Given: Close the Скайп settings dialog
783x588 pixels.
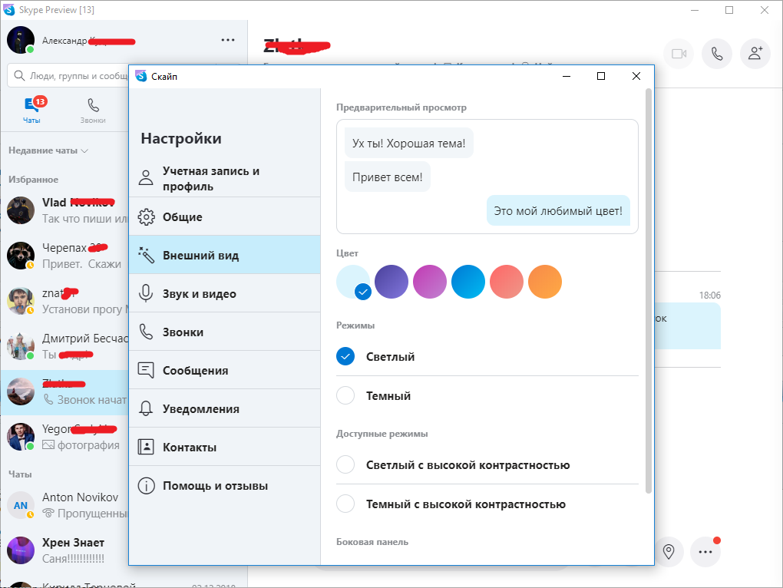Looking at the screenshot, I should point(636,76).
